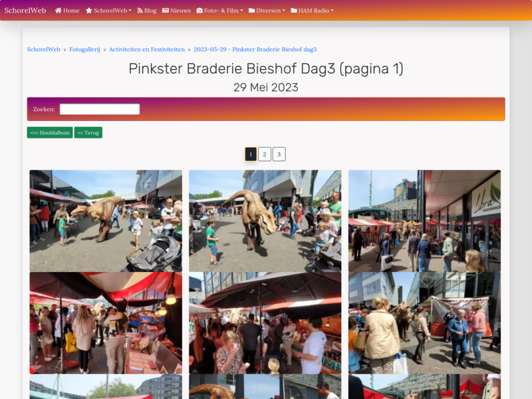Open the Foto- & Film menu label
Image resolution: width=532 pixels, height=399 pixels.
221,11
